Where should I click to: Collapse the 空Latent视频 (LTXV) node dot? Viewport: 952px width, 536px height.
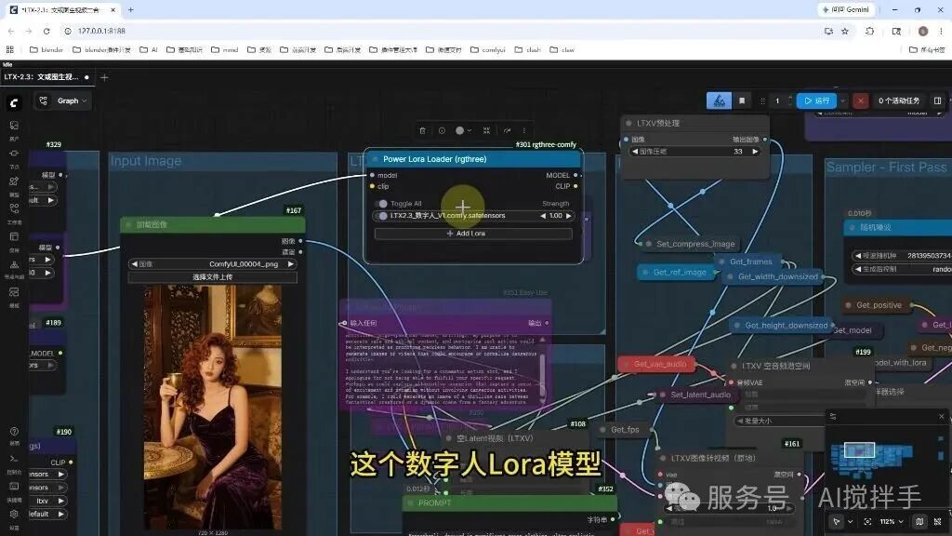pyautogui.click(x=449, y=438)
